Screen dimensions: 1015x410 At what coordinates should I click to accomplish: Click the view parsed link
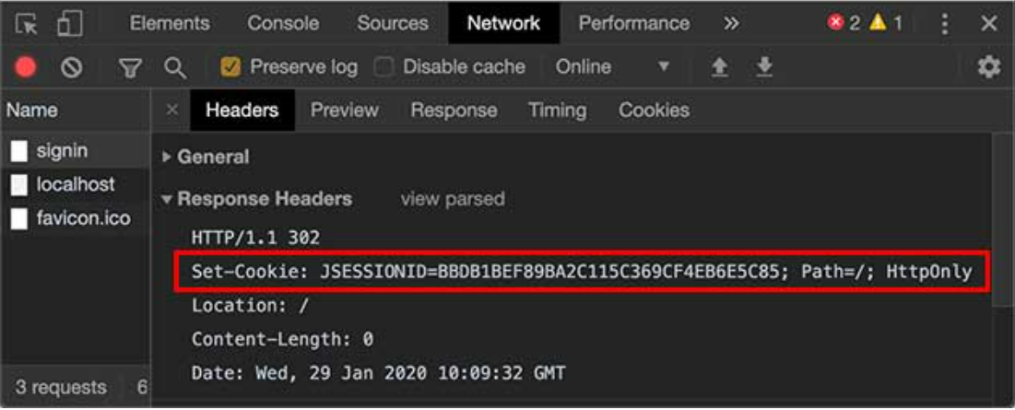[453, 199]
